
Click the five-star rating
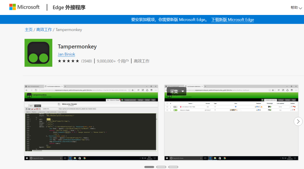68,61
